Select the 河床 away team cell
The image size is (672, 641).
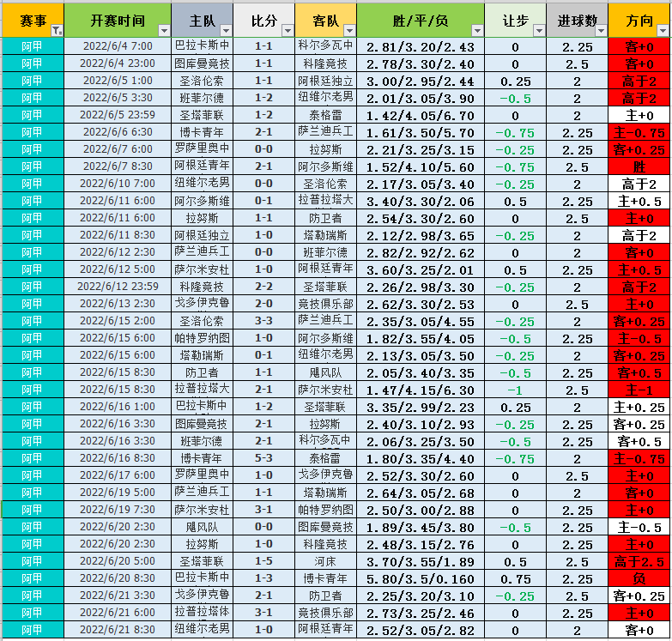coord(325,561)
